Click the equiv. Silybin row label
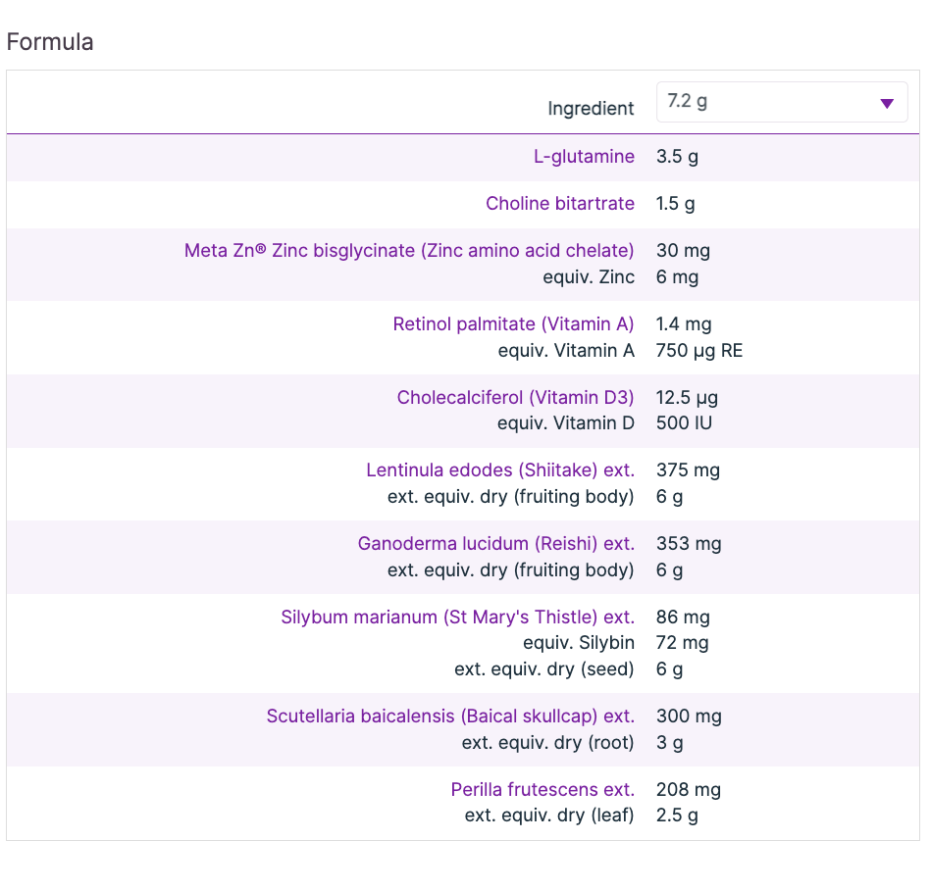This screenshot has width=930, height=890. pos(579,643)
